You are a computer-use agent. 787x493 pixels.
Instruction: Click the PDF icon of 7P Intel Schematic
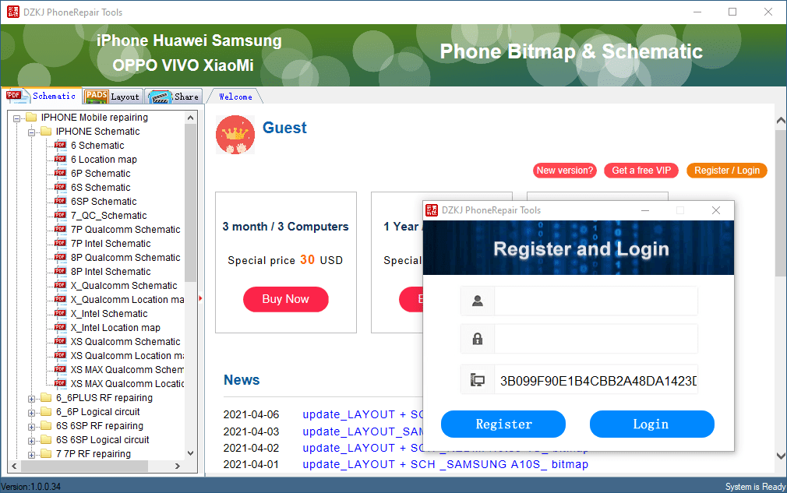[x=60, y=243]
